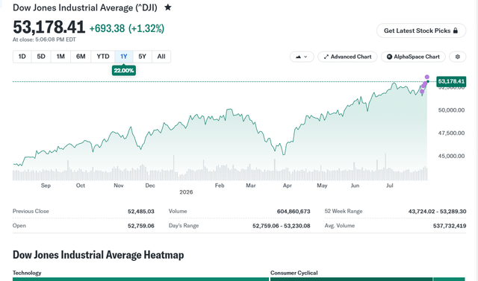Open the Advanced Chart button

347,57
